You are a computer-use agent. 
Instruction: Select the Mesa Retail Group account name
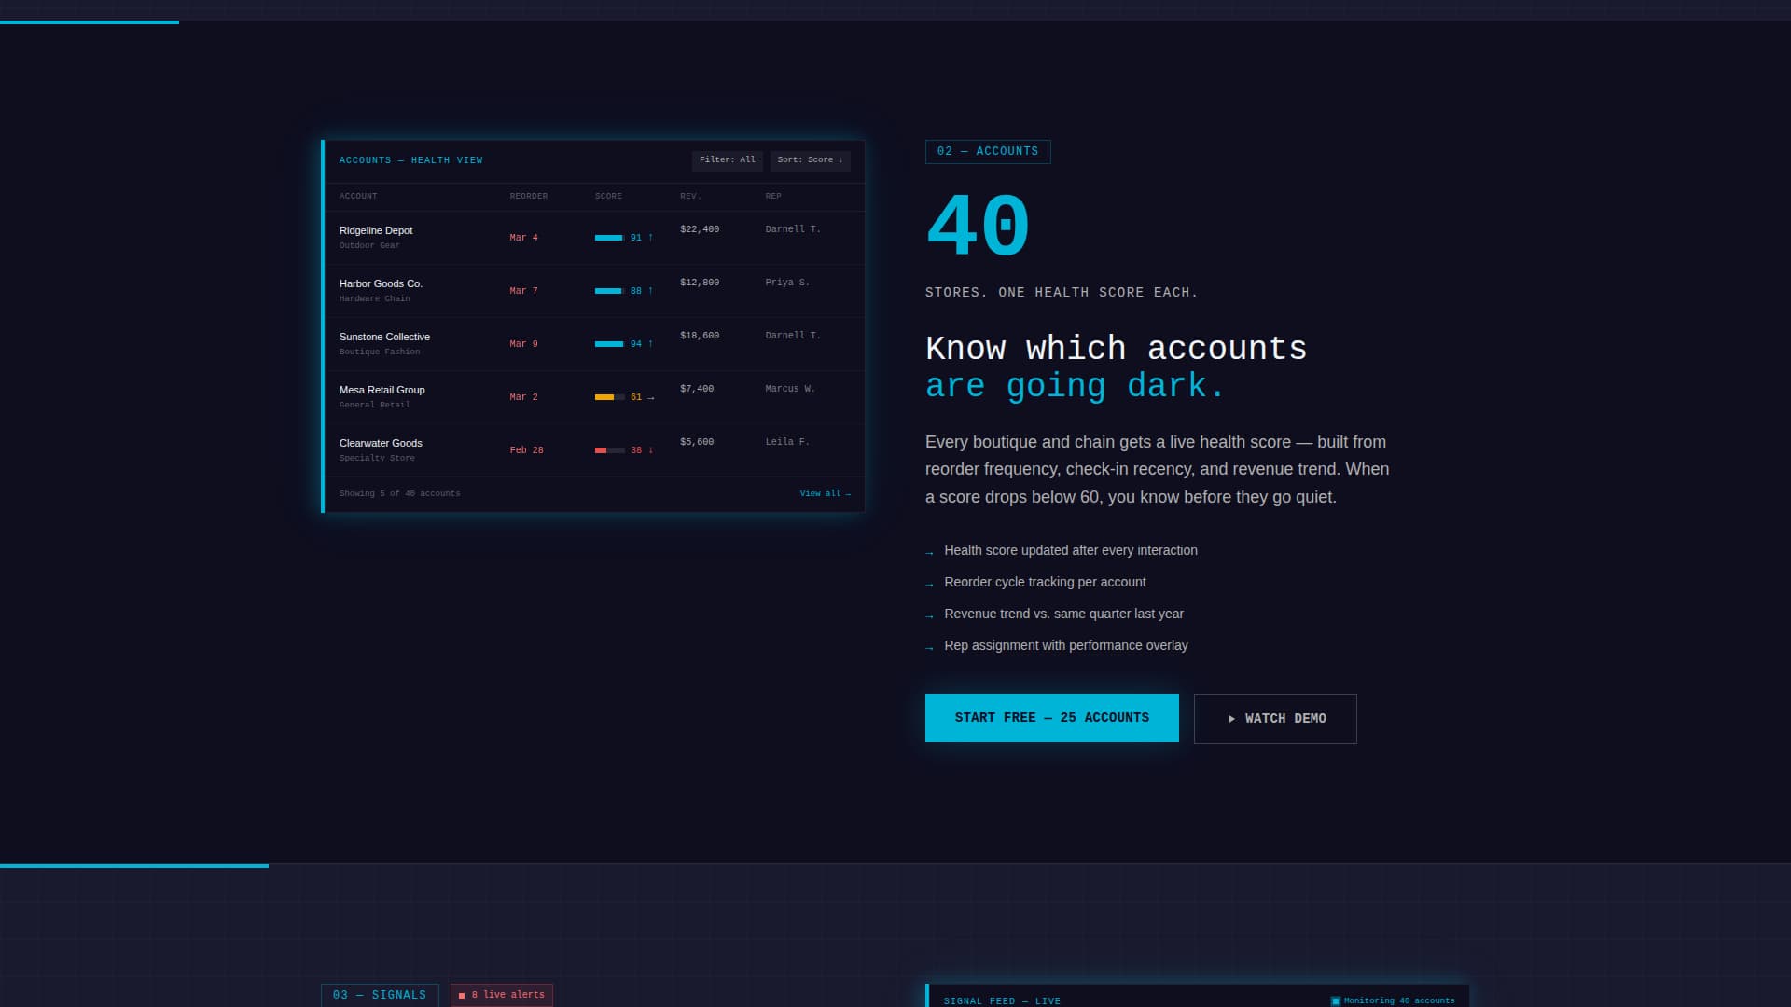(382, 390)
